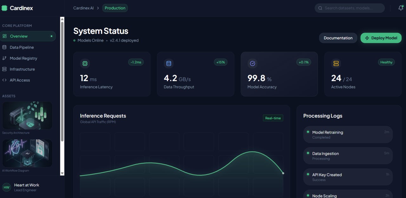406x198 pixels.
Task: Click the 4.2 GB/s throughput value
Action: coord(177,78)
